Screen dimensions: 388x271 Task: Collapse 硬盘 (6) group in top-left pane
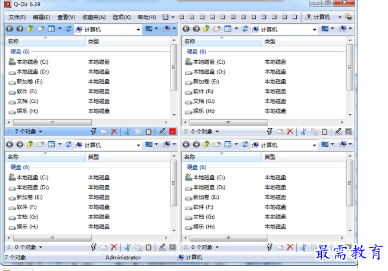(x=20, y=52)
